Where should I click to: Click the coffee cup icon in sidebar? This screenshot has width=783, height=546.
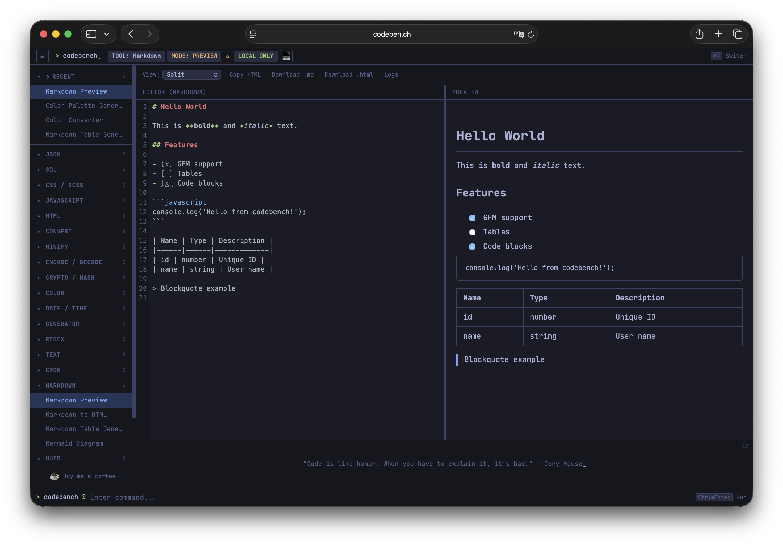[x=54, y=476]
